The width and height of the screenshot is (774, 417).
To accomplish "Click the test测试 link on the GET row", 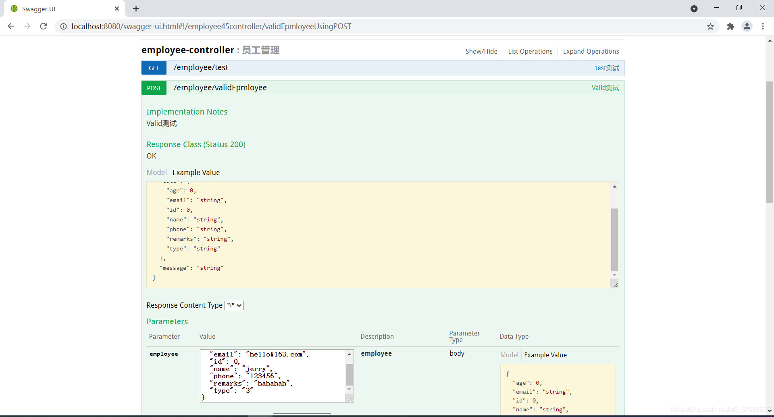I will tap(607, 68).
